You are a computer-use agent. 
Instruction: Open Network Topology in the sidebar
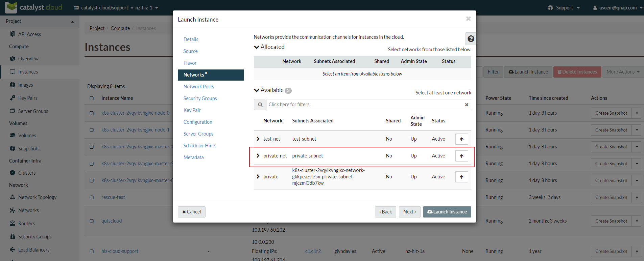point(37,197)
